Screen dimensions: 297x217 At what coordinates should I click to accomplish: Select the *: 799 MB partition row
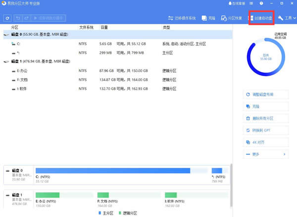coord(118,53)
